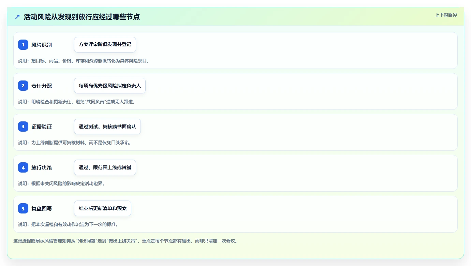Viewport: 471px width, 266px height.
Task: Click the 复盘回写 step label
Action: click(x=42, y=208)
